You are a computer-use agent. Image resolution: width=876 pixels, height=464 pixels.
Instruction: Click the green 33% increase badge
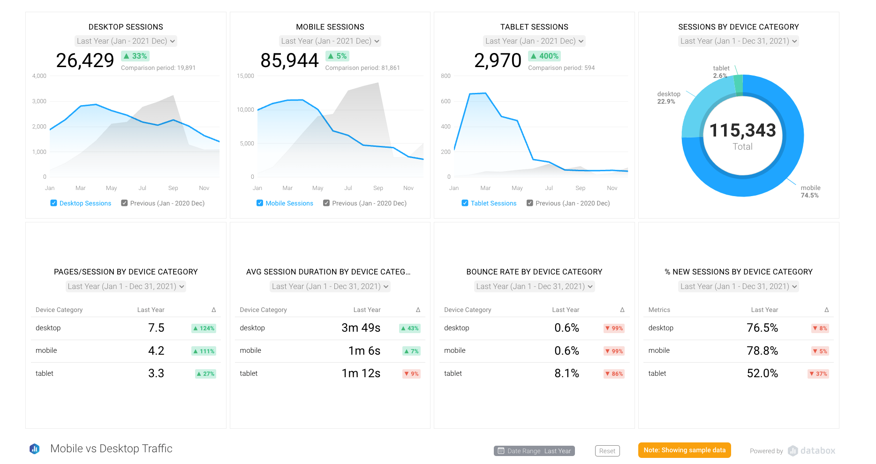tap(135, 56)
